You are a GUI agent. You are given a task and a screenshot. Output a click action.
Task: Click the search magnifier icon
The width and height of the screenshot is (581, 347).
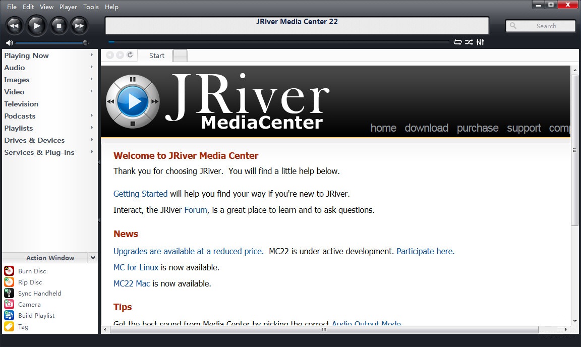point(513,26)
